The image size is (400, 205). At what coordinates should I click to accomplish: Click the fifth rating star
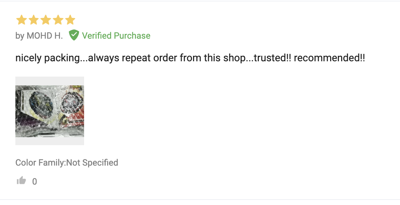pos(70,20)
